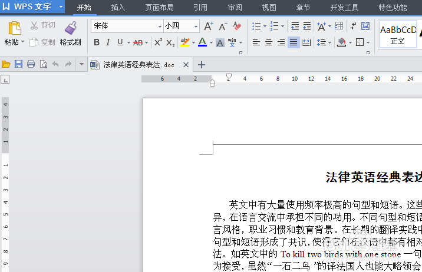Increase font size with A+ icon
Viewport: 422px width, 272px height.
pyautogui.click(x=208, y=26)
